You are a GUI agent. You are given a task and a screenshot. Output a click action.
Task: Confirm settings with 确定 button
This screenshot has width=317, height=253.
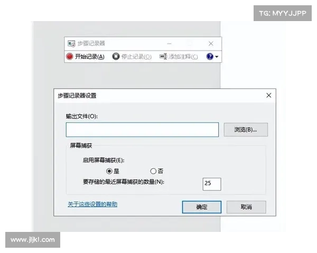click(x=202, y=207)
